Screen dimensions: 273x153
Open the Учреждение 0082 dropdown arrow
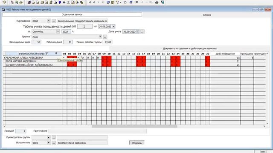coord(49,21)
